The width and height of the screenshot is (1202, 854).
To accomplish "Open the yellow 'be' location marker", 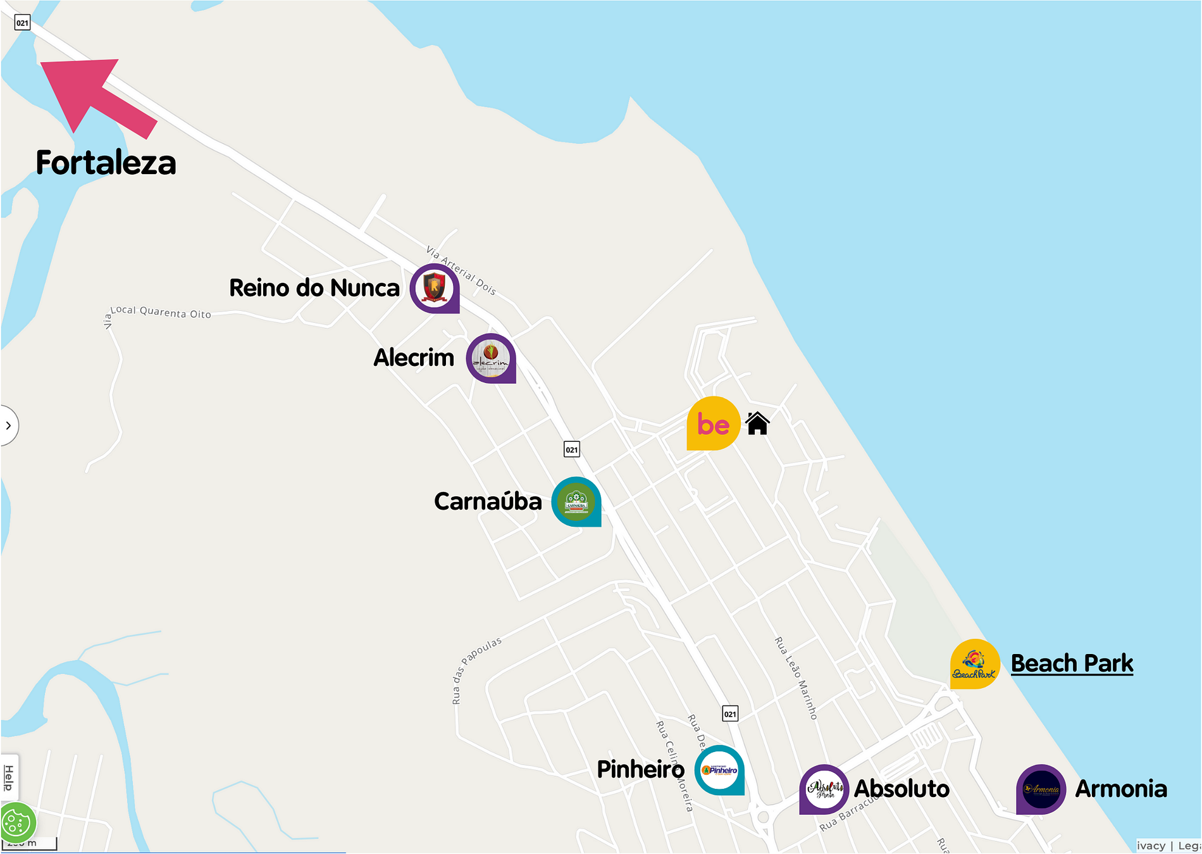I will (x=713, y=424).
